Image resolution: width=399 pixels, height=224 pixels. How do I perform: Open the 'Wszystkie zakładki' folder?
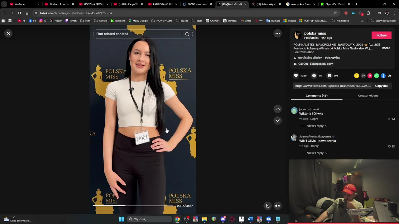coord(383,21)
